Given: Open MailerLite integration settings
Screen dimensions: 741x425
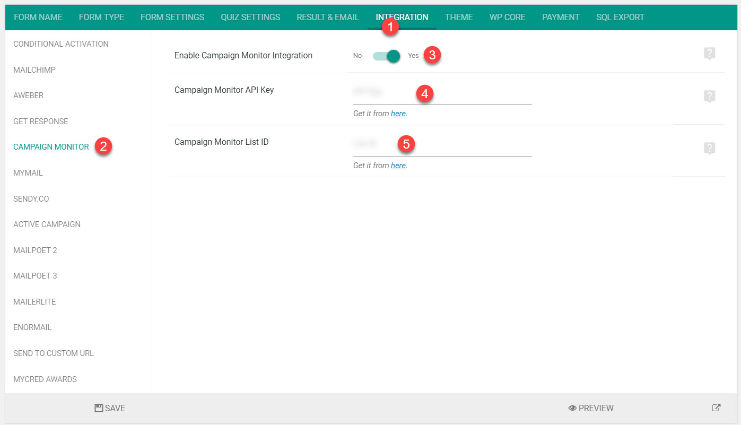Looking at the screenshot, I should tap(34, 302).
